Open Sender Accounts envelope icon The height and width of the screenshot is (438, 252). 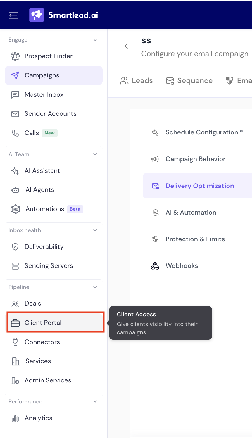[15, 114]
